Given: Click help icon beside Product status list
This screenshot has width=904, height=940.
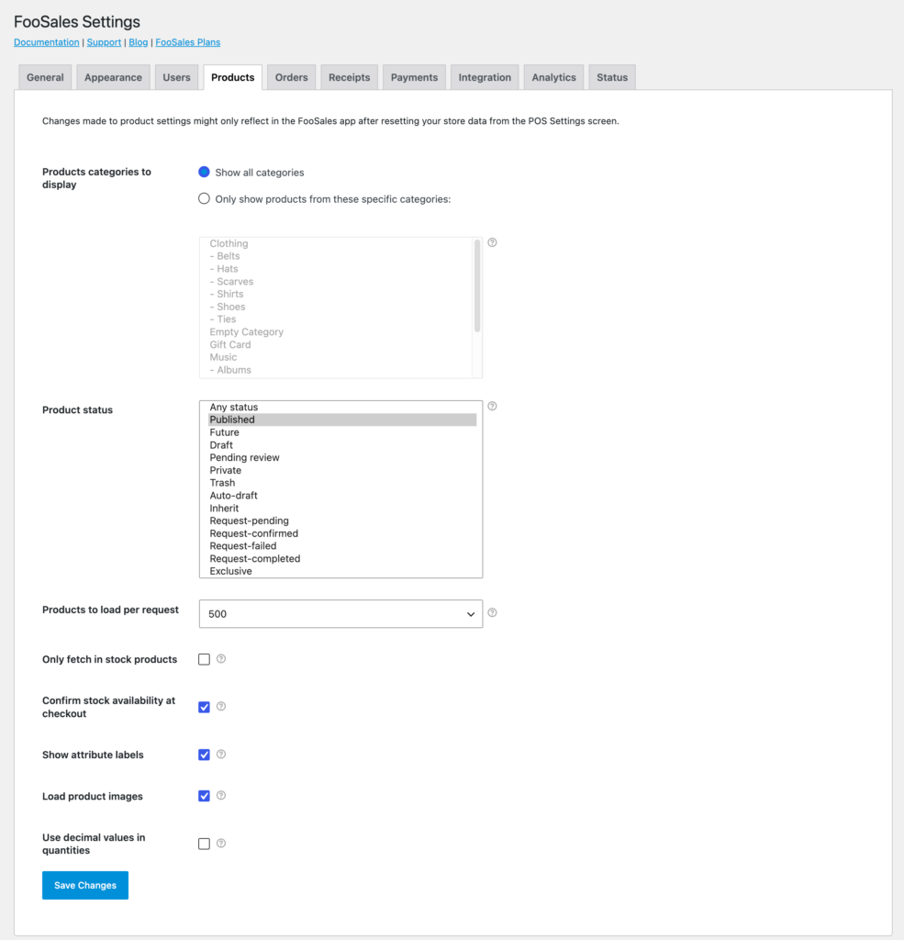Looking at the screenshot, I should coord(492,407).
